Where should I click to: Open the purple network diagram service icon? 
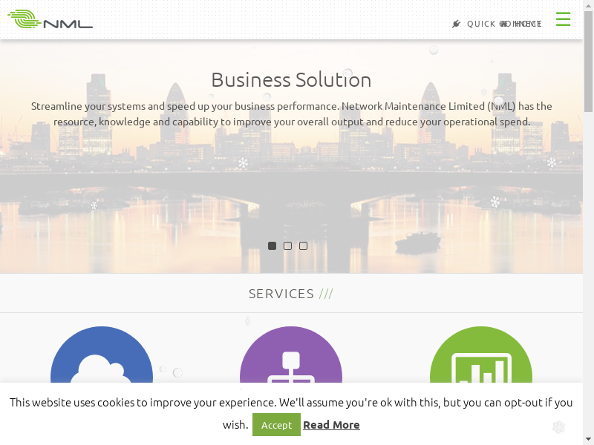click(291, 355)
